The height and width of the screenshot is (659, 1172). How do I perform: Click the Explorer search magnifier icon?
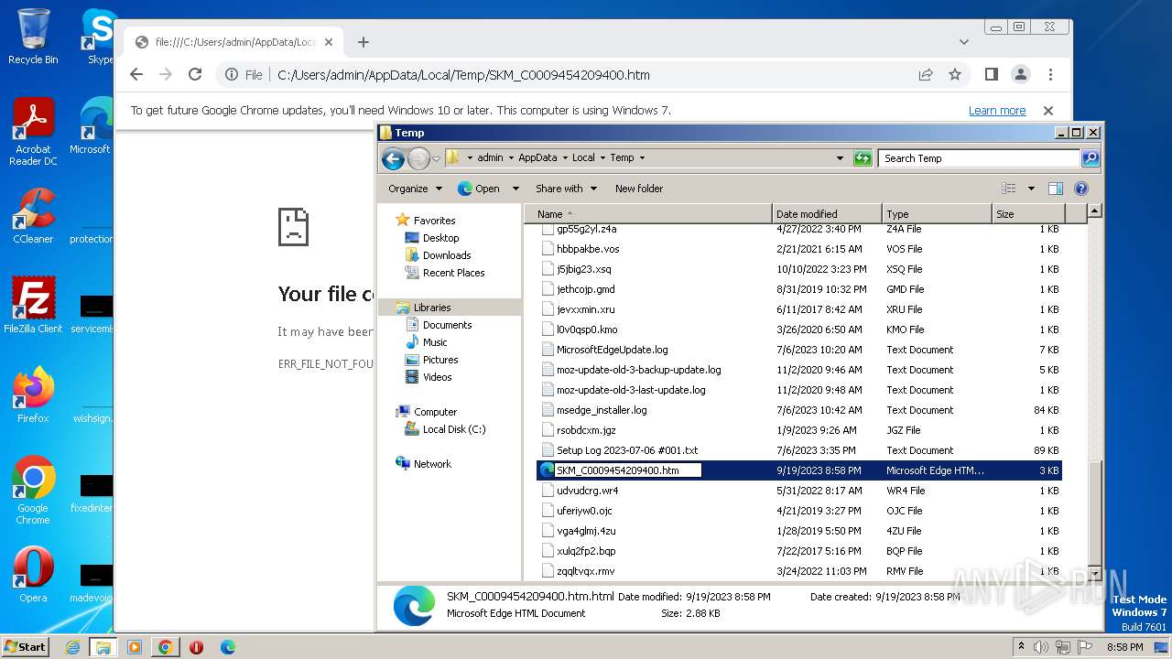click(x=1091, y=158)
